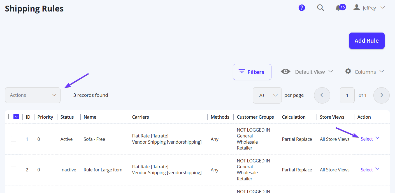This screenshot has height=193, width=395.
Task: Open notifications bell with 15 badge
Action: [340, 8]
